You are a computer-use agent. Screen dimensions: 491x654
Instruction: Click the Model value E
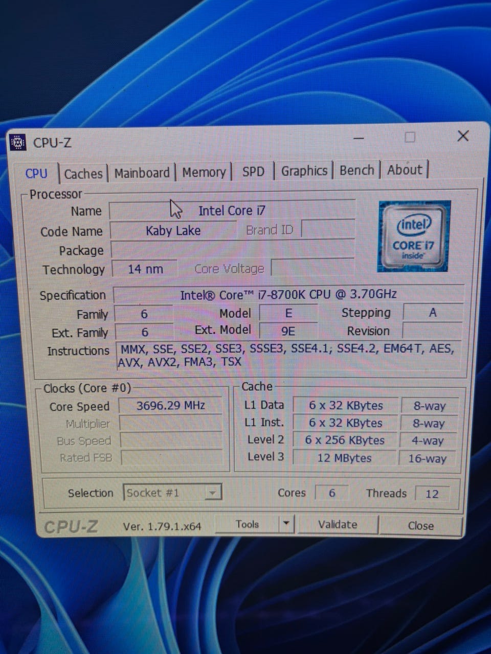[x=288, y=313]
